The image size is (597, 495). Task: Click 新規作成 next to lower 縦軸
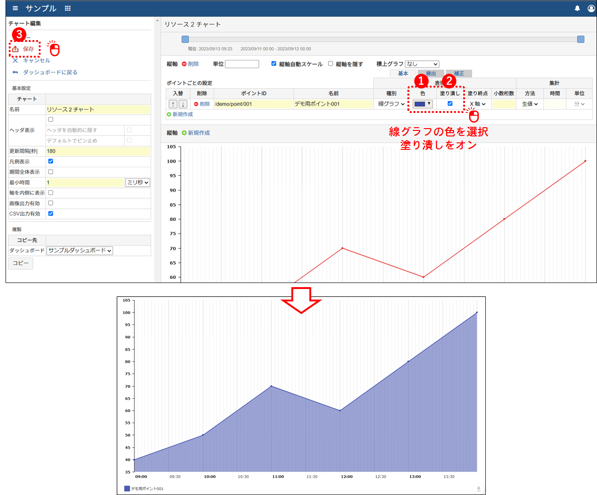point(199,133)
